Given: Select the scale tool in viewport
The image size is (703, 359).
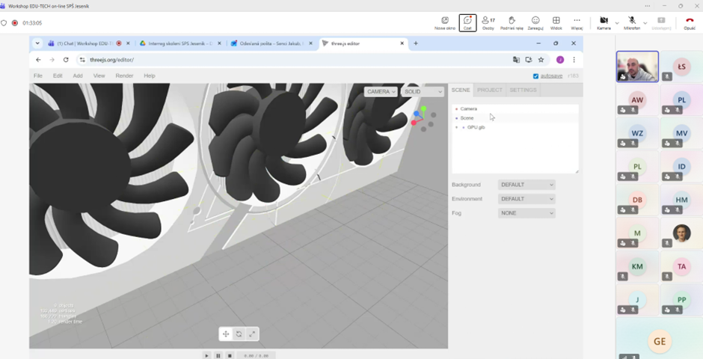Looking at the screenshot, I should [252, 334].
